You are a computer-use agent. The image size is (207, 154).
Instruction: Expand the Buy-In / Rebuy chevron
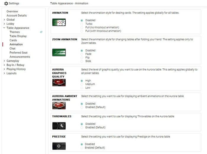tap(4, 65)
